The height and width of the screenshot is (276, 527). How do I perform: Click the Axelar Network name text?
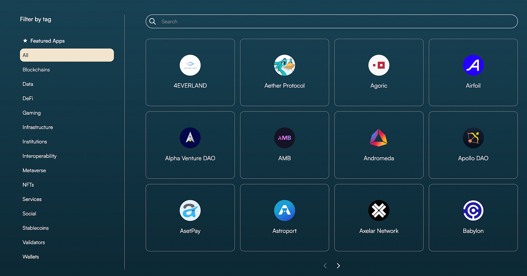[x=379, y=231]
